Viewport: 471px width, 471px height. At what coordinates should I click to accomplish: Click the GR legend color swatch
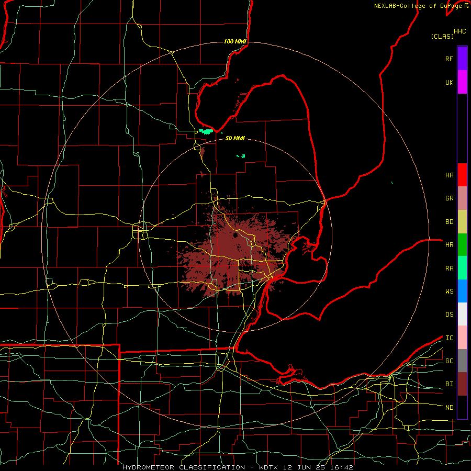[x=462, y=198]
